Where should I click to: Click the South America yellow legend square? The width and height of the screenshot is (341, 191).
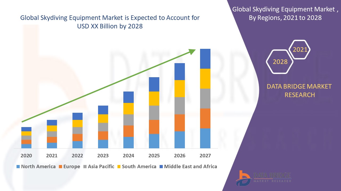click(x=119, y=167)
